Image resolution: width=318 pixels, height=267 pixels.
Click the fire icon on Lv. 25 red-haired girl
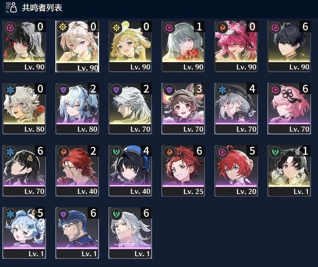pyautogui.click(x=169, y=151)
